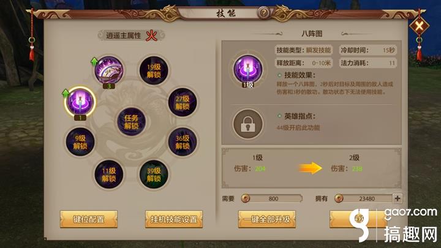The height and width of the screenshot is (248, 441).
Task: Click the 八阵图 skill icon in details panel
Action: click(x=248, y=69)
